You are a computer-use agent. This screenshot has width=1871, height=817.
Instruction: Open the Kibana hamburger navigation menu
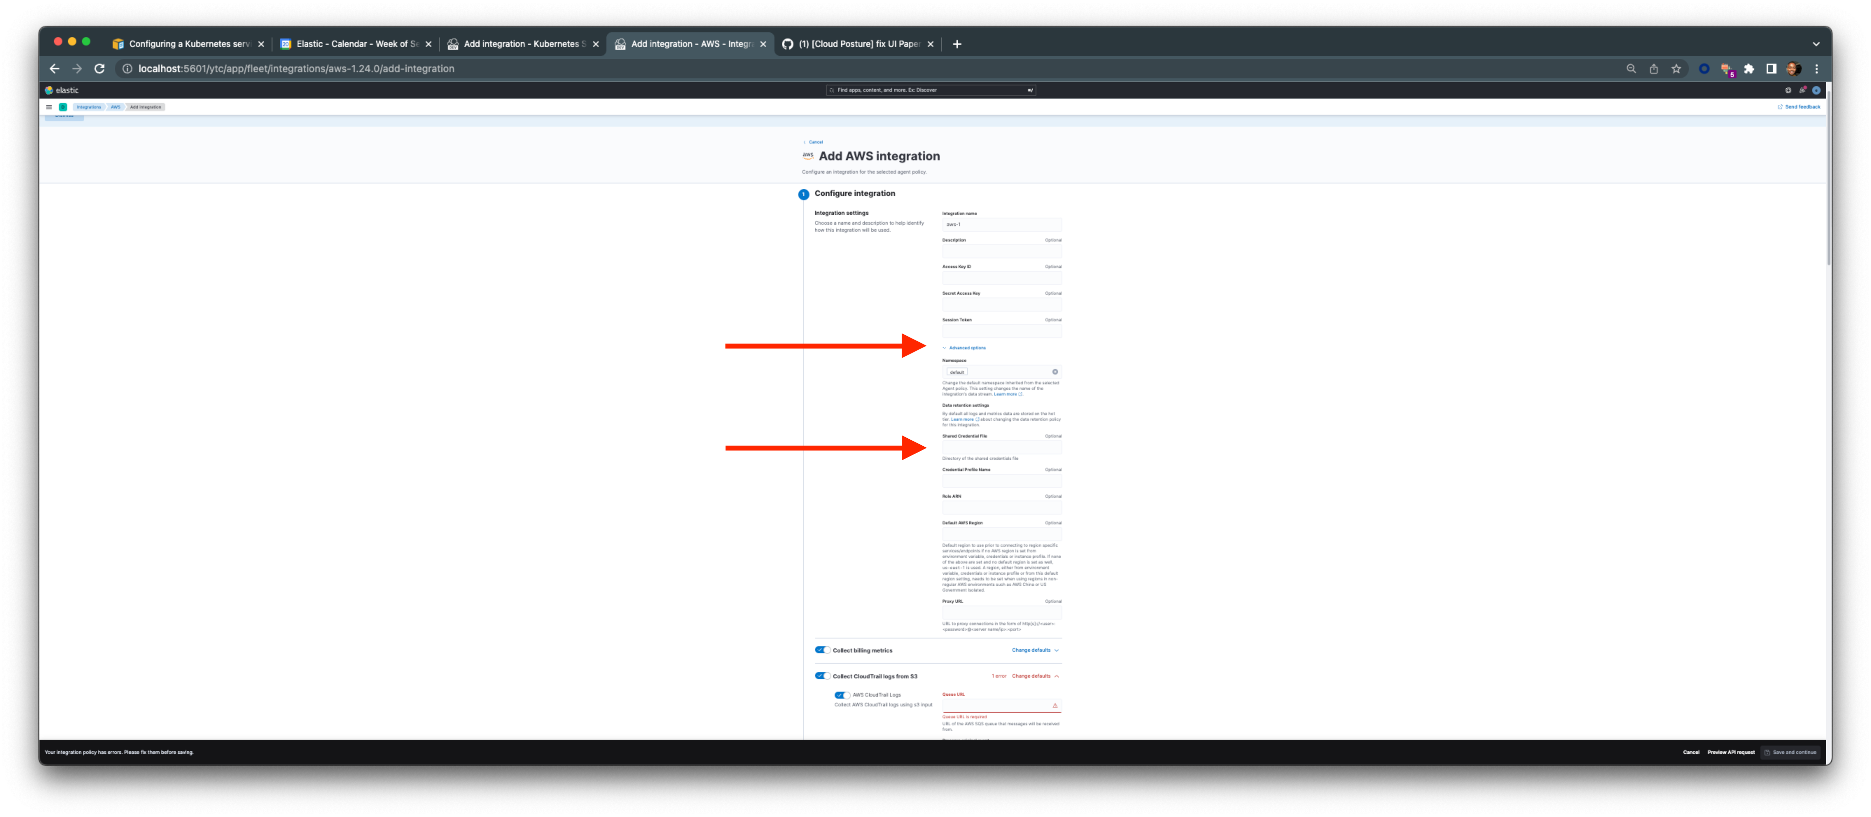pyautogui.click(x=49, y=107)
